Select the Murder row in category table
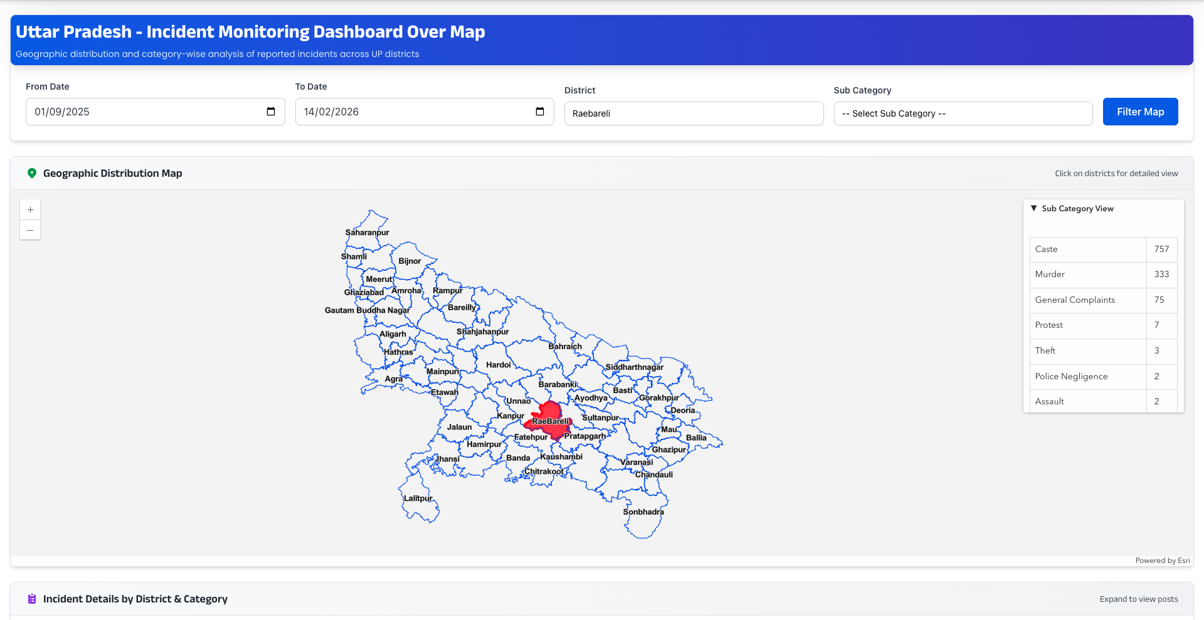1204x620 pixels. click(1087, 275)
